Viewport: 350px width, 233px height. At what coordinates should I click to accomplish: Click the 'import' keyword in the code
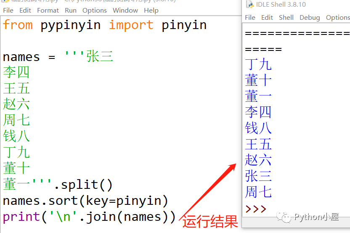131,24
